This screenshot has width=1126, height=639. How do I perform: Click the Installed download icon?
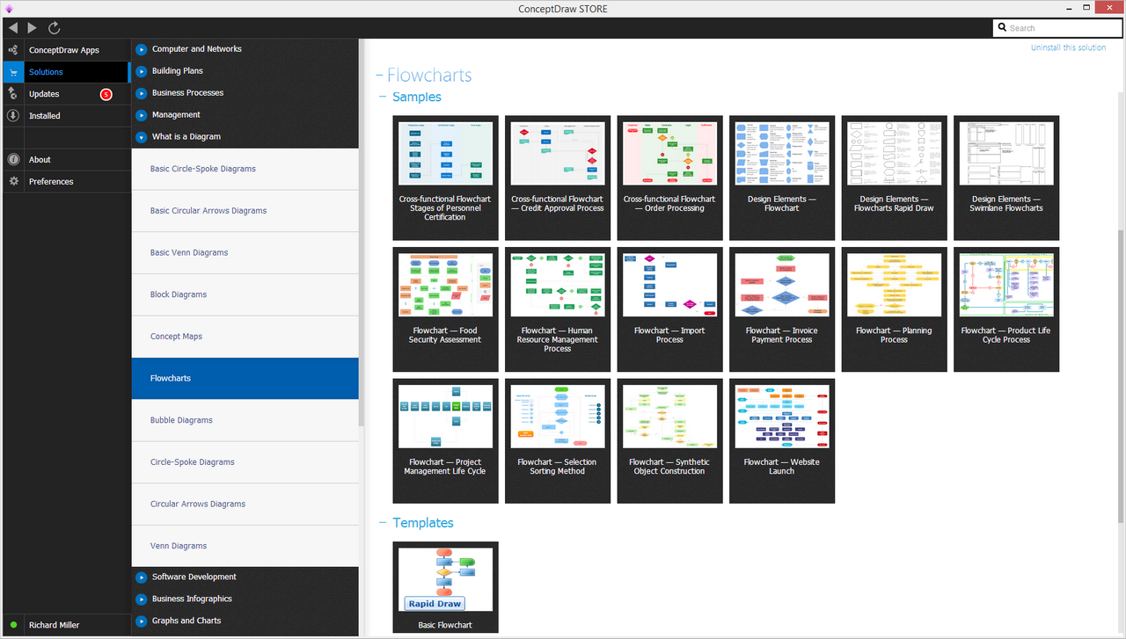[13, 115]
